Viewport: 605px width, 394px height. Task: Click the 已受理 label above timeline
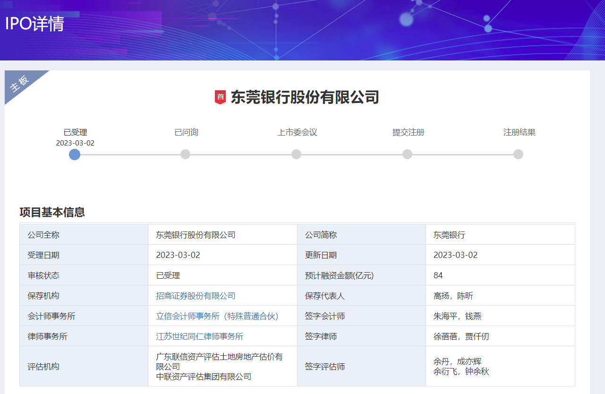75,132
